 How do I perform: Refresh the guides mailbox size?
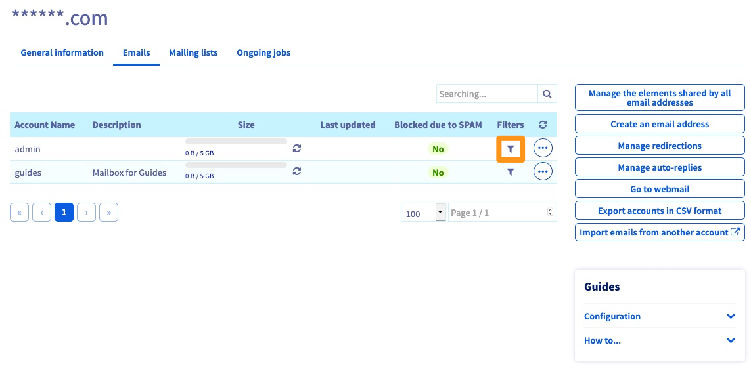point(297,171)
